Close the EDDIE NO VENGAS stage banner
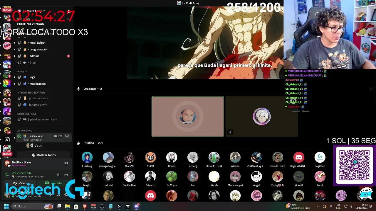376x211 pixels. 68,19
